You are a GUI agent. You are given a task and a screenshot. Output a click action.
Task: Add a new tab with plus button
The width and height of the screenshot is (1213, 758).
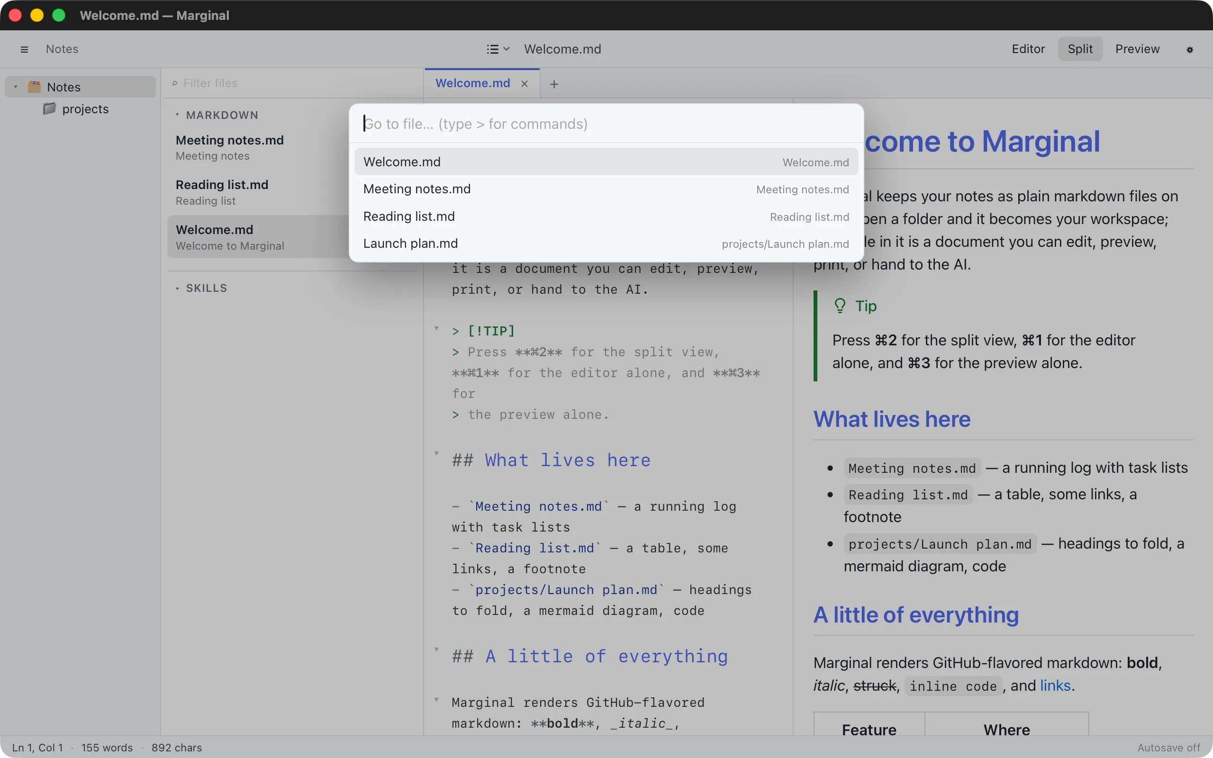pyautogui.click(x=554, y=84)
